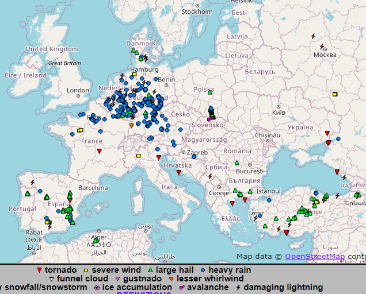Click the northernmost green hail marker in Danmark

click(x=134, y=50)
